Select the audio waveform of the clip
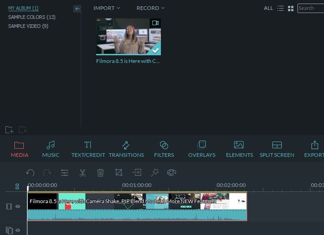 [x=137, y=215]
